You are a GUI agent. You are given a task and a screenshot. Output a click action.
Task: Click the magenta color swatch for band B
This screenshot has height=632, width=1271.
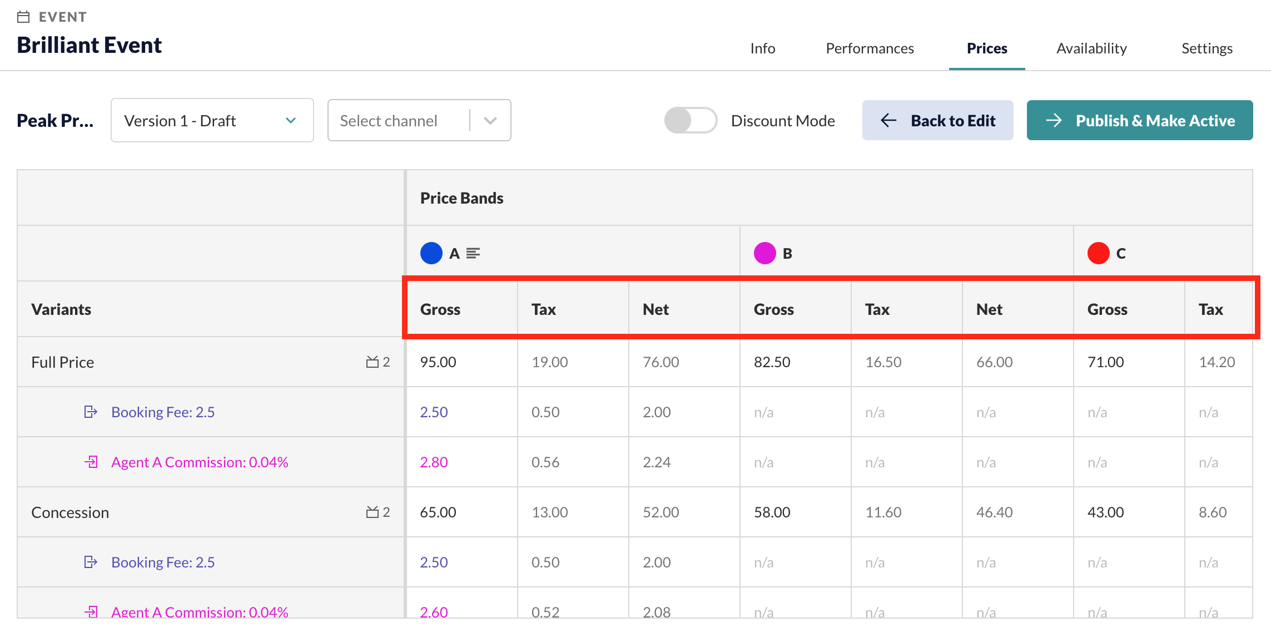765,253
